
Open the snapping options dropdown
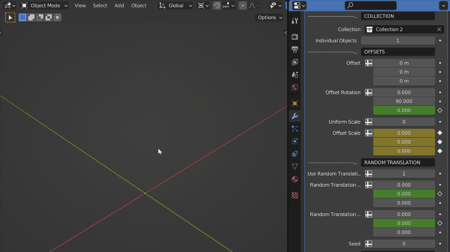[229, 6]
